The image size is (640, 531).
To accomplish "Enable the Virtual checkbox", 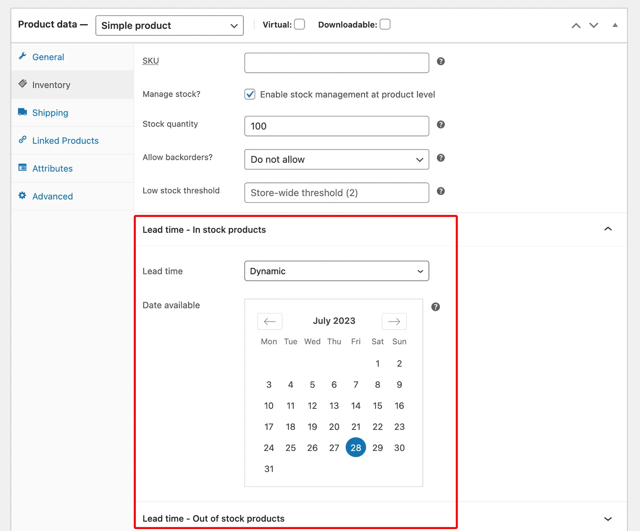I will tap(299, 24).
